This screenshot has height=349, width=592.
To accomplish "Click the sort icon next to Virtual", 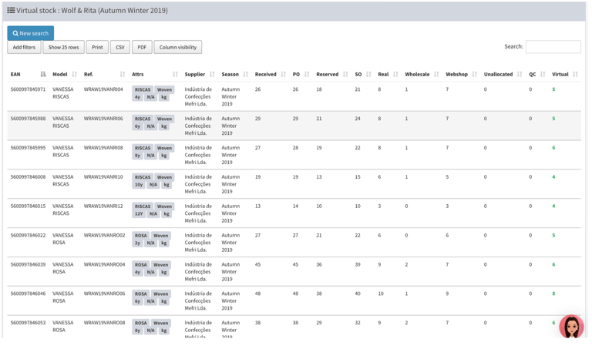I will click(575, 75).
